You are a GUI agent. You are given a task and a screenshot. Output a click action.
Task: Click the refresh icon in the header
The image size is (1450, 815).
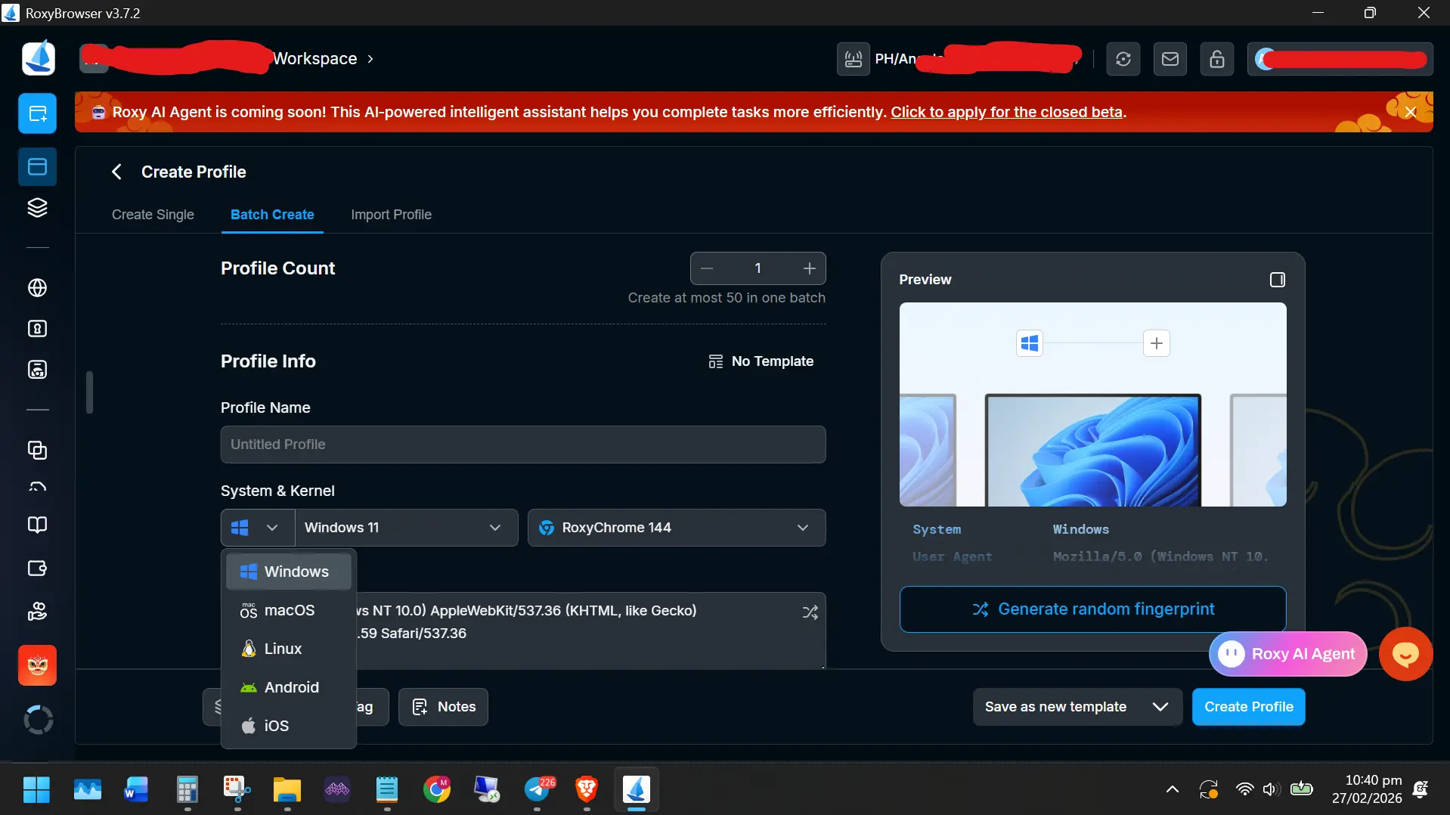[x=1123, y=59]
